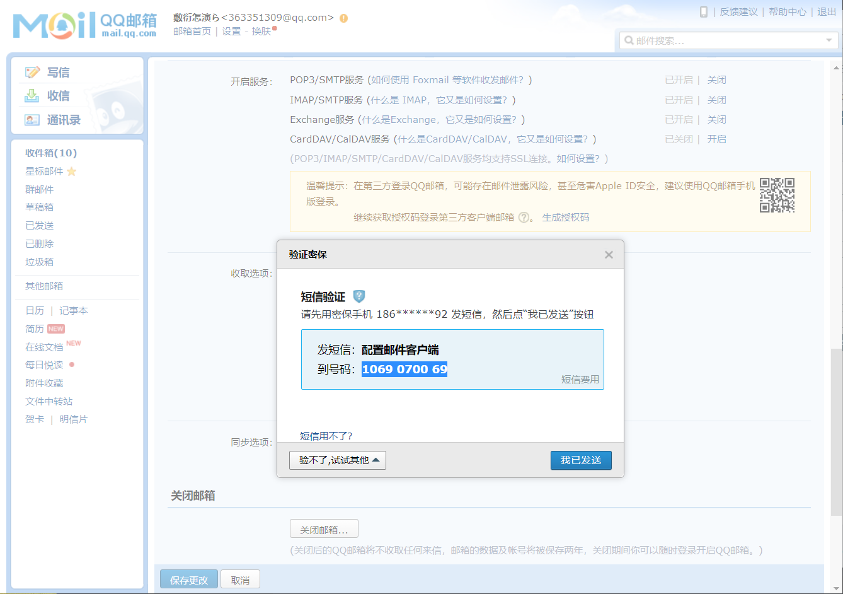Turn on CardDAV/CalDAV service via 开启
The image size is (843, 594).
click(x=717, y=139)
